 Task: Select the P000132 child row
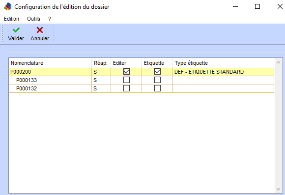tap(141, 88)
